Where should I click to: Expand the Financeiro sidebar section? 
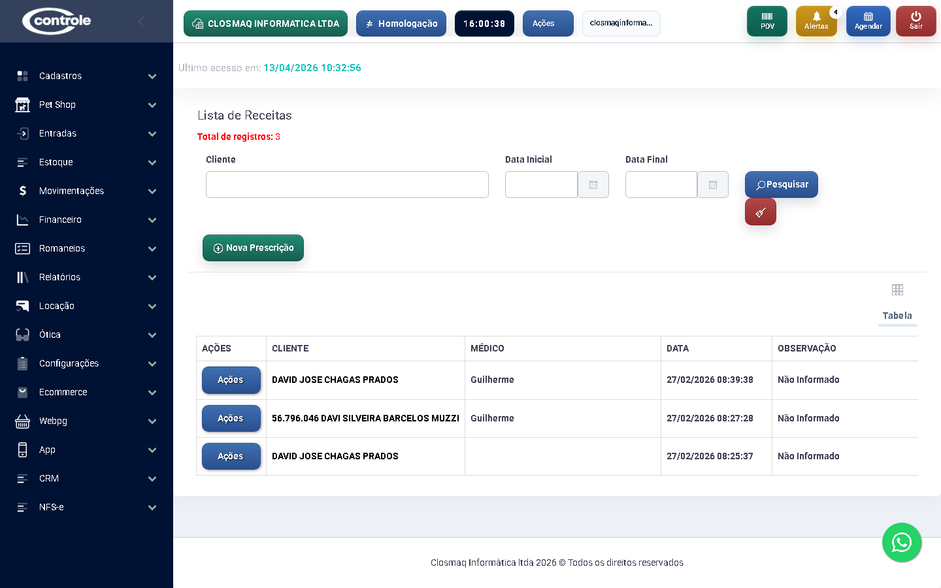click(86, 220)
